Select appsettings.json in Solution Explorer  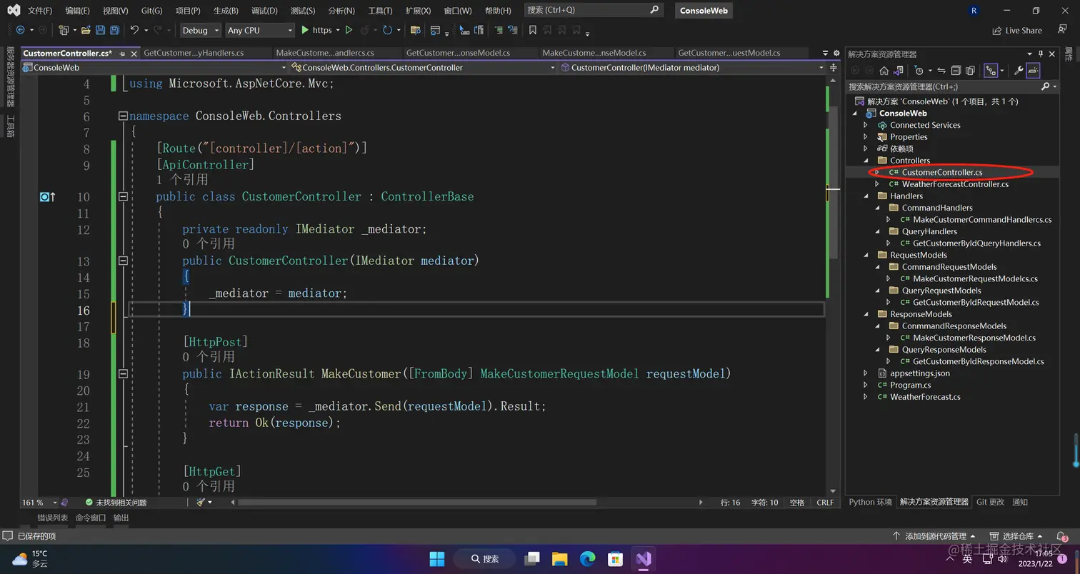click(919, 373)
